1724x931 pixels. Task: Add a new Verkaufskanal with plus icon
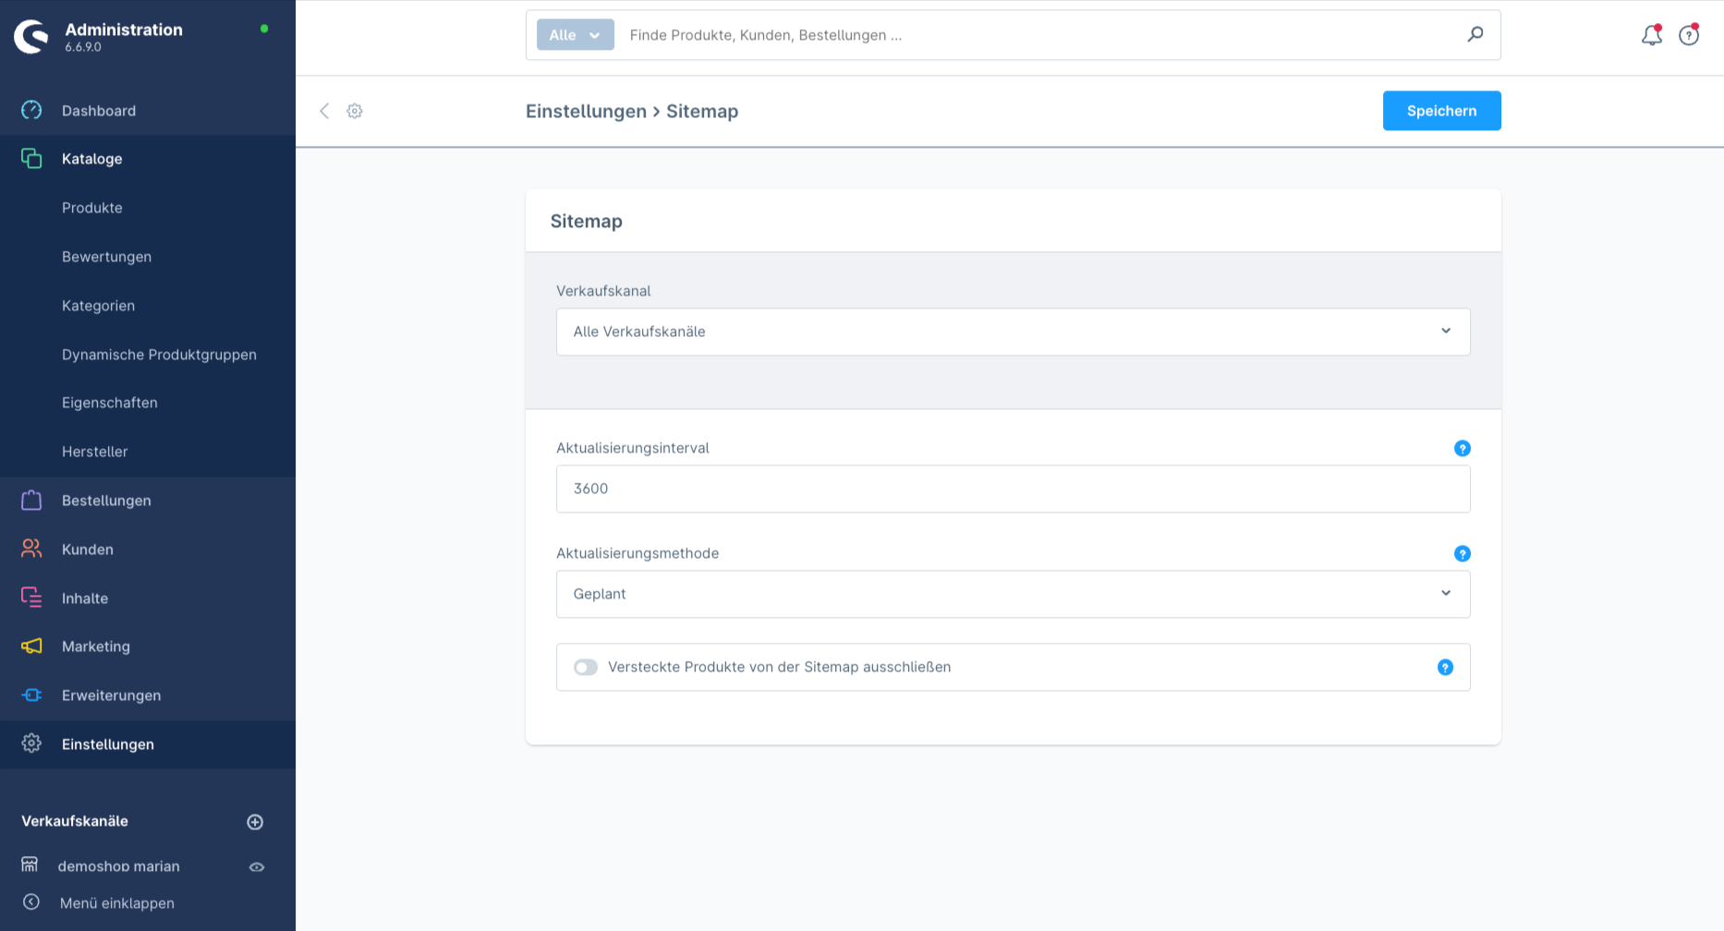256,822
